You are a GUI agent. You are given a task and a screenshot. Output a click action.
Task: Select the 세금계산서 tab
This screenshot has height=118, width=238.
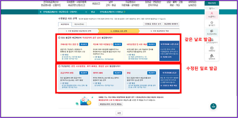65,24
